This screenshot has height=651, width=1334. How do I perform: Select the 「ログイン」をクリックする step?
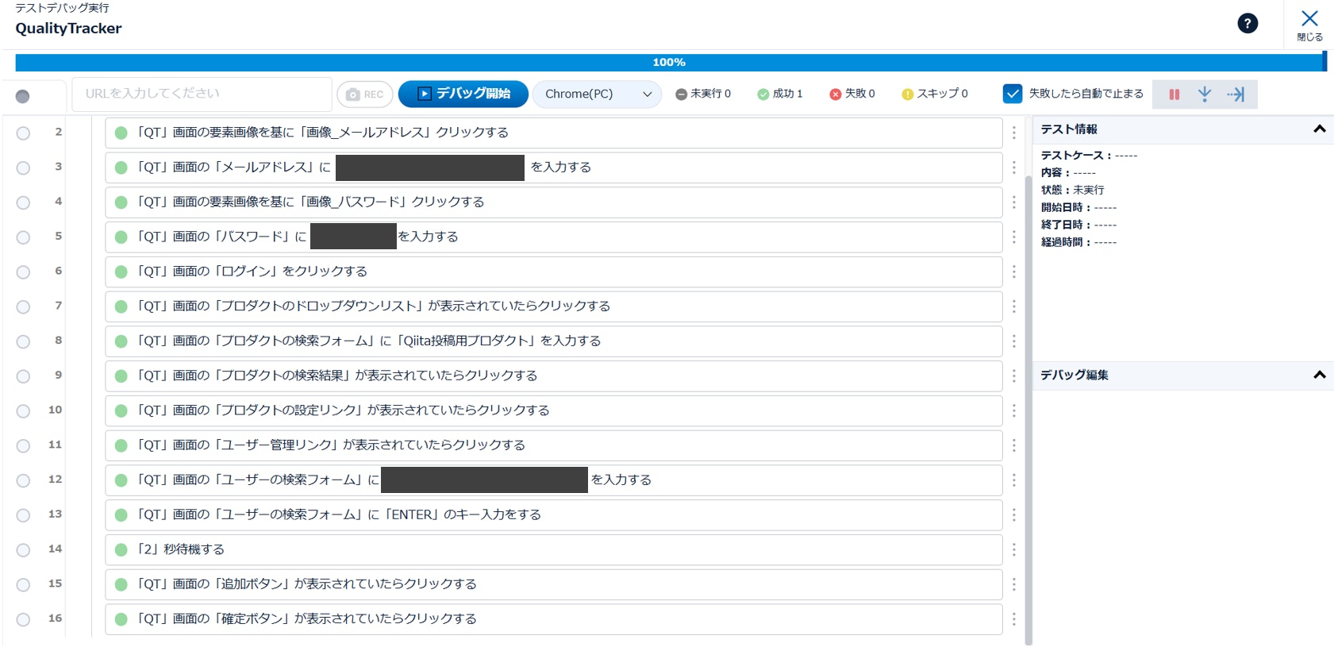tap(554, 272)
